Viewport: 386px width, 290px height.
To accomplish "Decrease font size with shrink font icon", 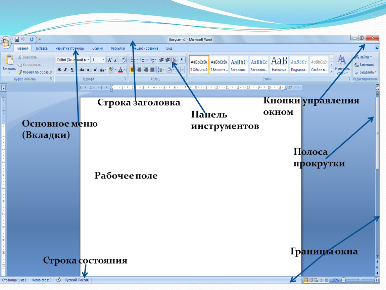I will click(116, 60).
